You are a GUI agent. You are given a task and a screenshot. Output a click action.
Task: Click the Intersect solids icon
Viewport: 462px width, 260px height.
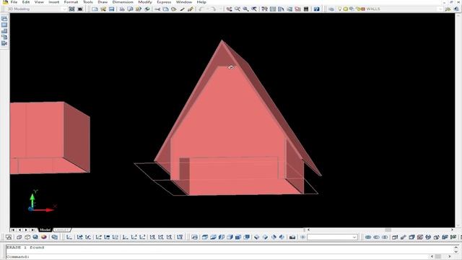pyautogui.click(x=385, y=237)
